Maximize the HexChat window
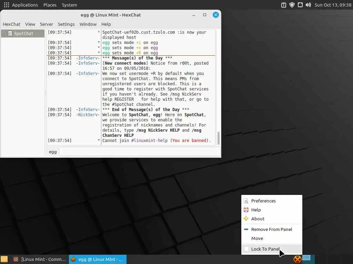353x264 pixels. coord(205,15)
